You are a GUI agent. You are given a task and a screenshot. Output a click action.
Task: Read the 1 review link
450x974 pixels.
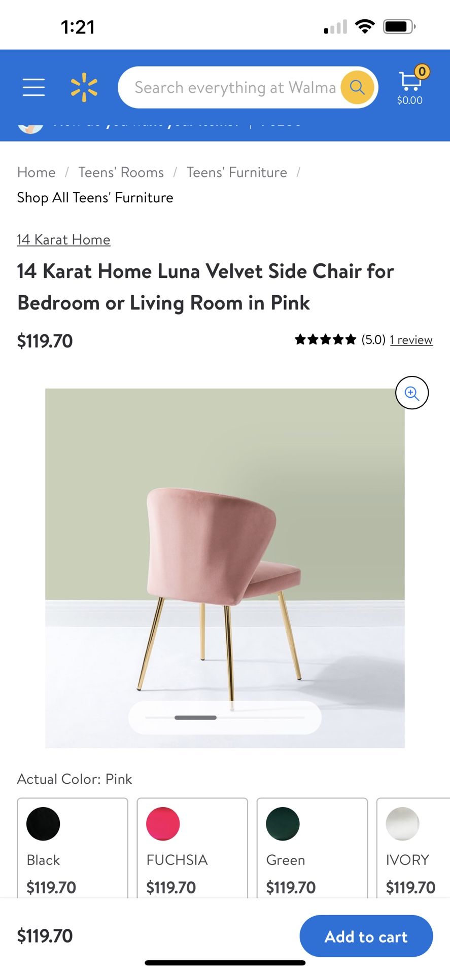click(411, 340)
